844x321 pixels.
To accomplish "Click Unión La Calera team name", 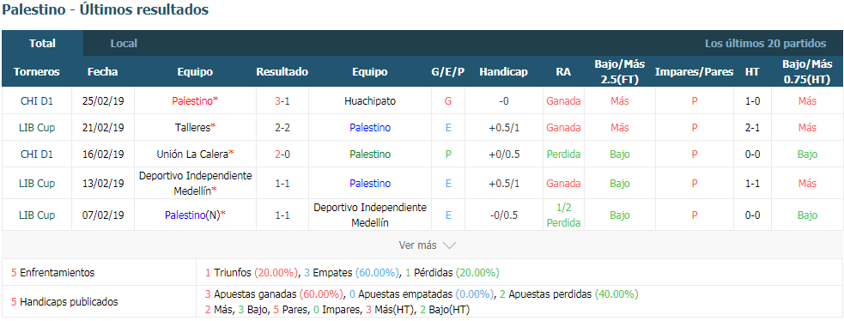I will click(192, 154).
